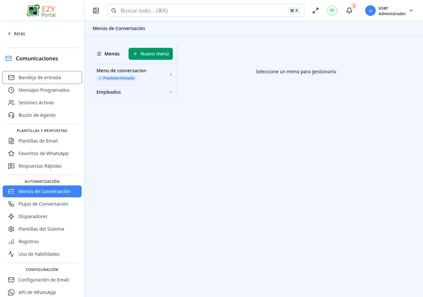Open the user account dropdown arrow

coord(411,11)
